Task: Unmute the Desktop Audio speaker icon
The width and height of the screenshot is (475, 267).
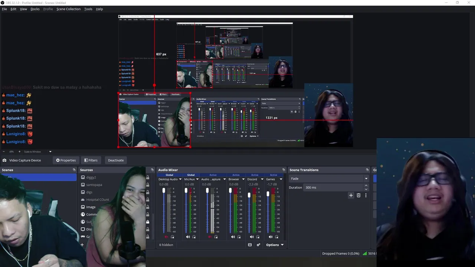Action: 166,237
